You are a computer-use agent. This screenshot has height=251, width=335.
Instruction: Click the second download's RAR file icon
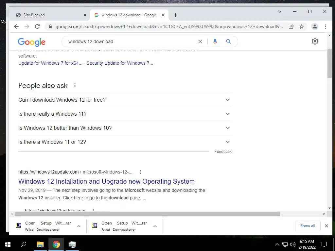(x=95, y=225)
